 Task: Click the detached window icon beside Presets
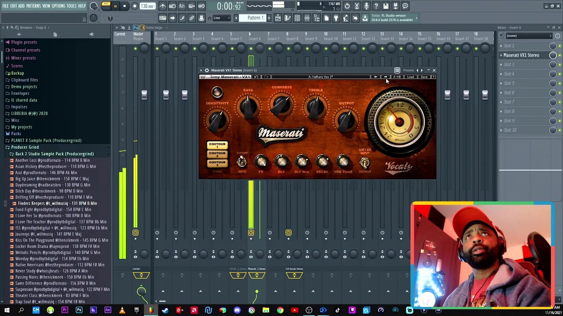point(397,70)
